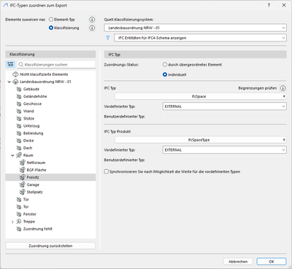Click the Nettoraum classification icon
The height and width of the screenshot is (269, 292).
23,163
